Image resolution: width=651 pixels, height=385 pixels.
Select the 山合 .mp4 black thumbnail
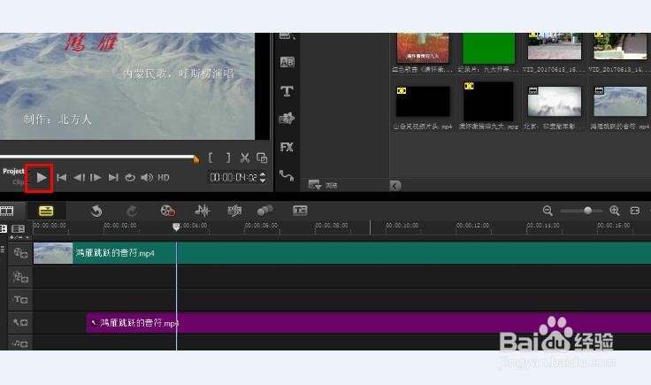pyautogui.click(x=423, y=101)
